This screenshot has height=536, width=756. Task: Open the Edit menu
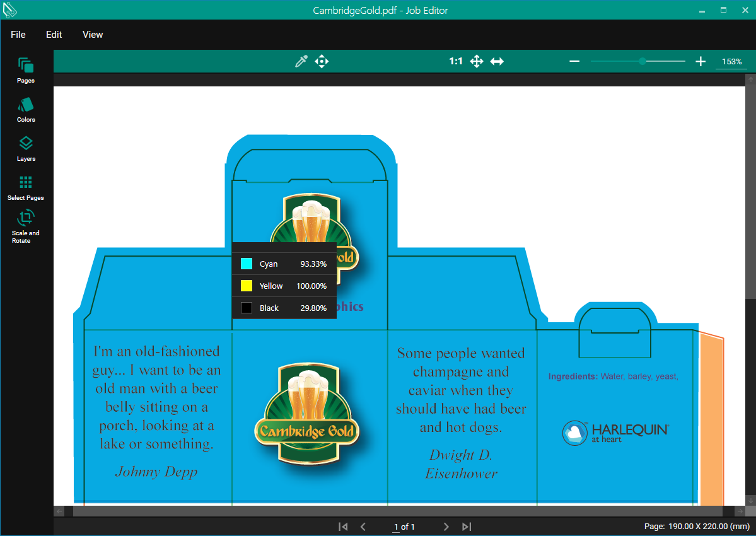54,35
